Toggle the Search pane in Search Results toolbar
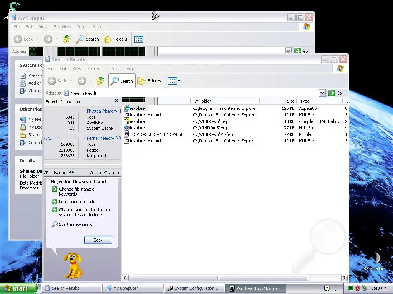Image resolution: width=393 pixels, height=294 pixels. point(122,81)
